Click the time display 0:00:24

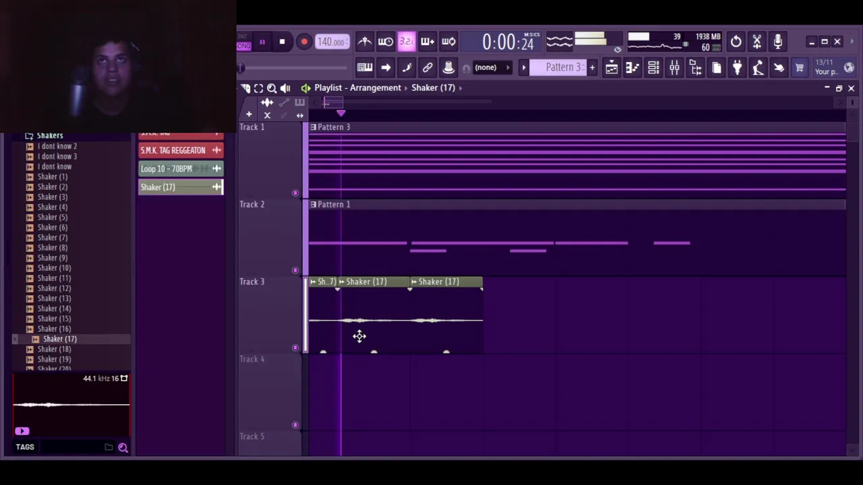coord(508,42)
